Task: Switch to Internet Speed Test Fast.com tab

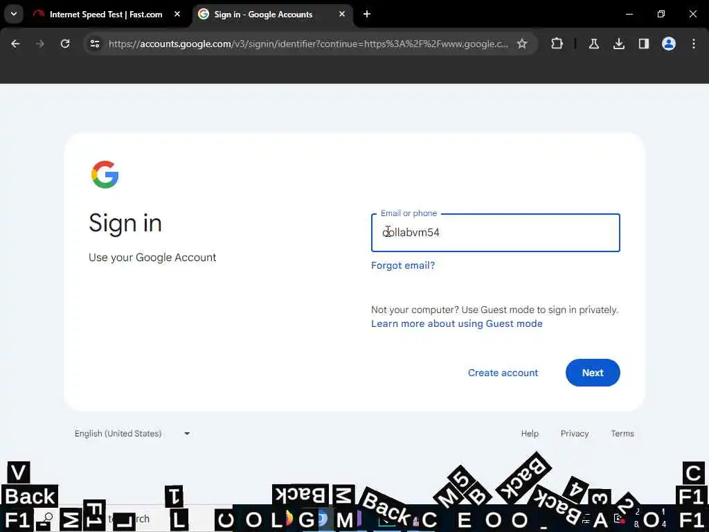Action: point(106,15)
